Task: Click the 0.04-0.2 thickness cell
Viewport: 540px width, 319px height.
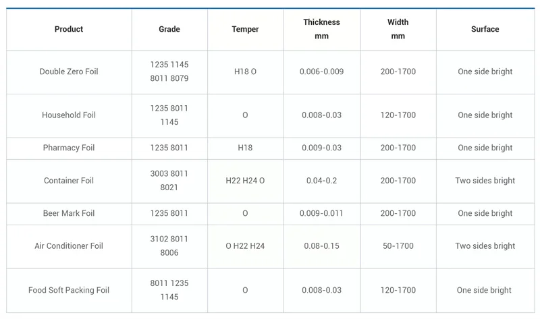Action: coord(321,181)
